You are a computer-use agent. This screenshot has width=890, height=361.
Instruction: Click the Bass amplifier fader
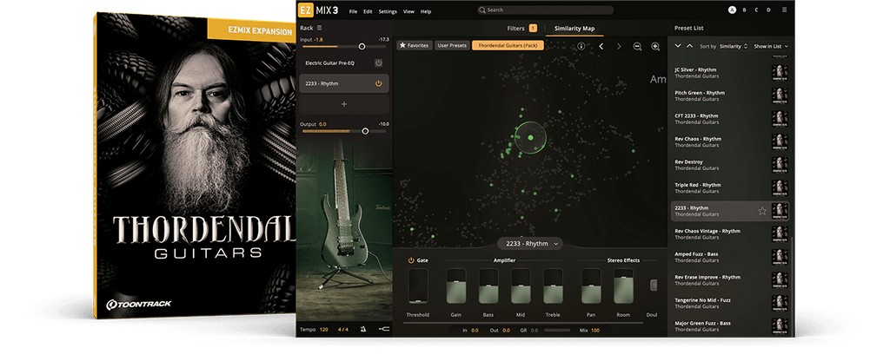coord(488,286)
